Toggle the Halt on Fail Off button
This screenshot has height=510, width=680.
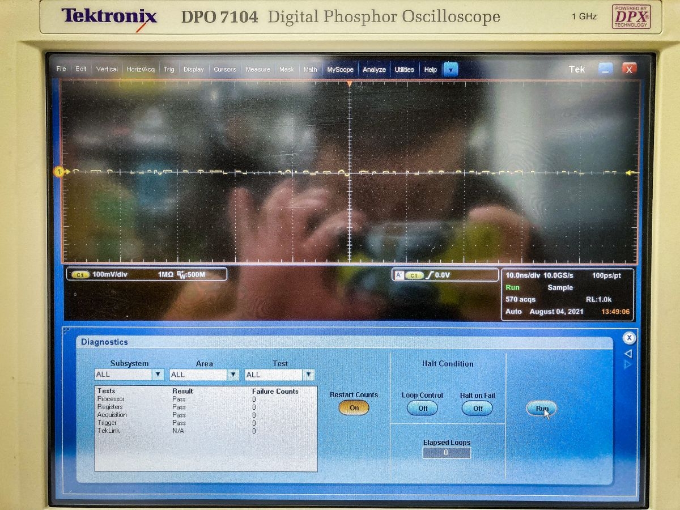point(477,408)
